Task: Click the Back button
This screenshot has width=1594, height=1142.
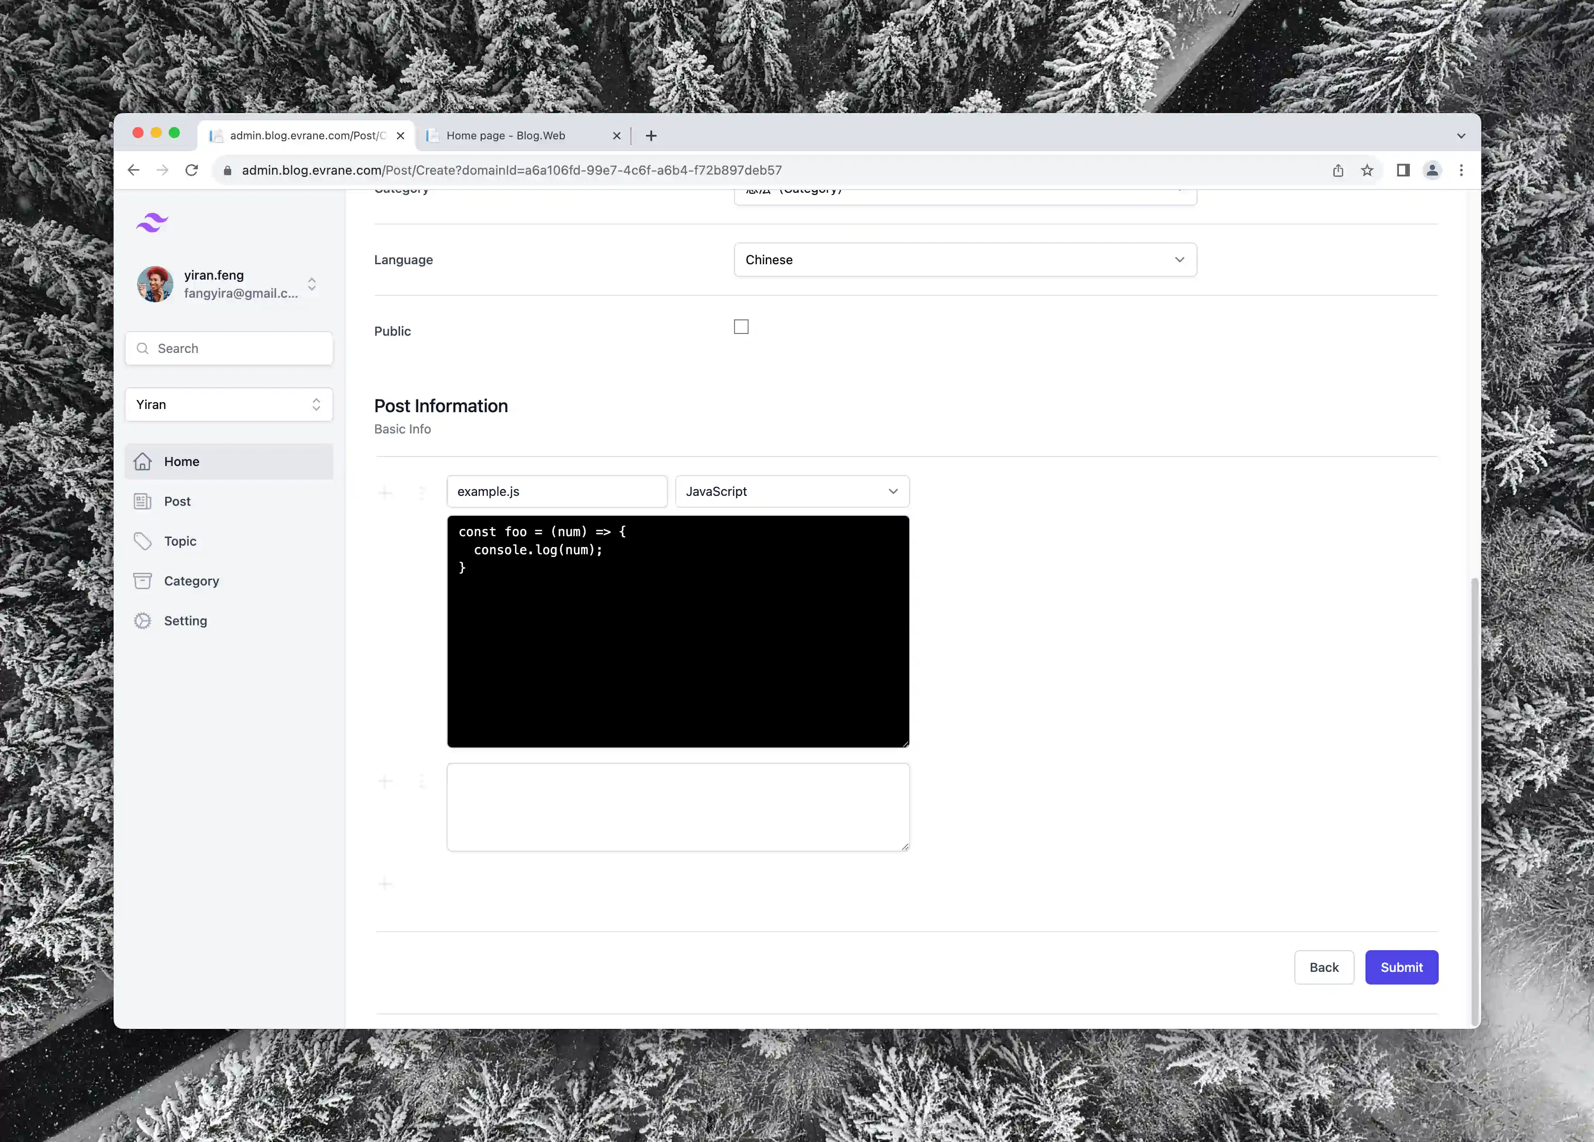Action: (1323, 966)
